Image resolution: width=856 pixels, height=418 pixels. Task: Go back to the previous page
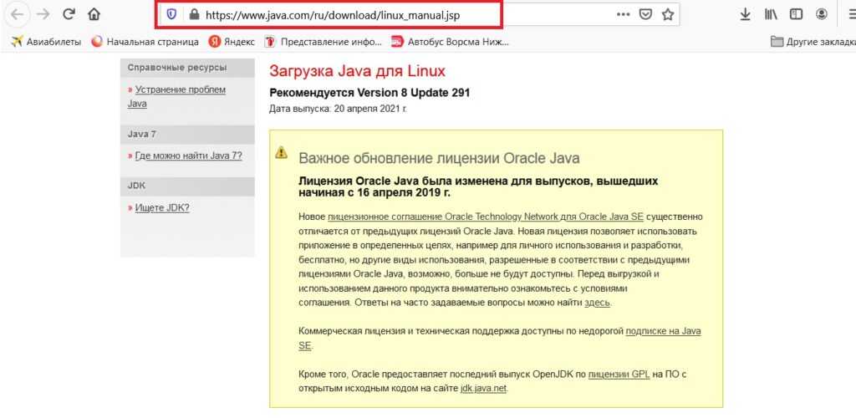pos(17,14)
